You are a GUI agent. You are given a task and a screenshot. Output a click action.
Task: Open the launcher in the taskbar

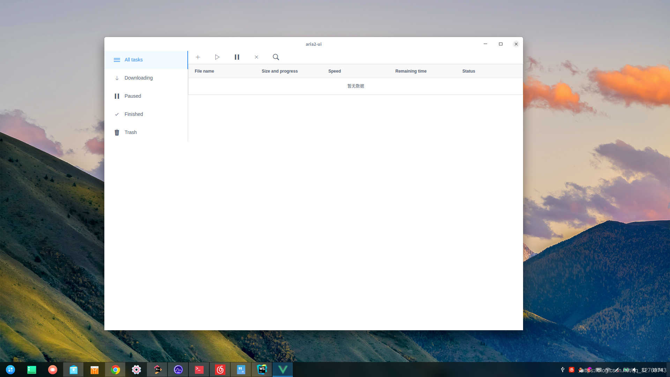tap(10, 369)
